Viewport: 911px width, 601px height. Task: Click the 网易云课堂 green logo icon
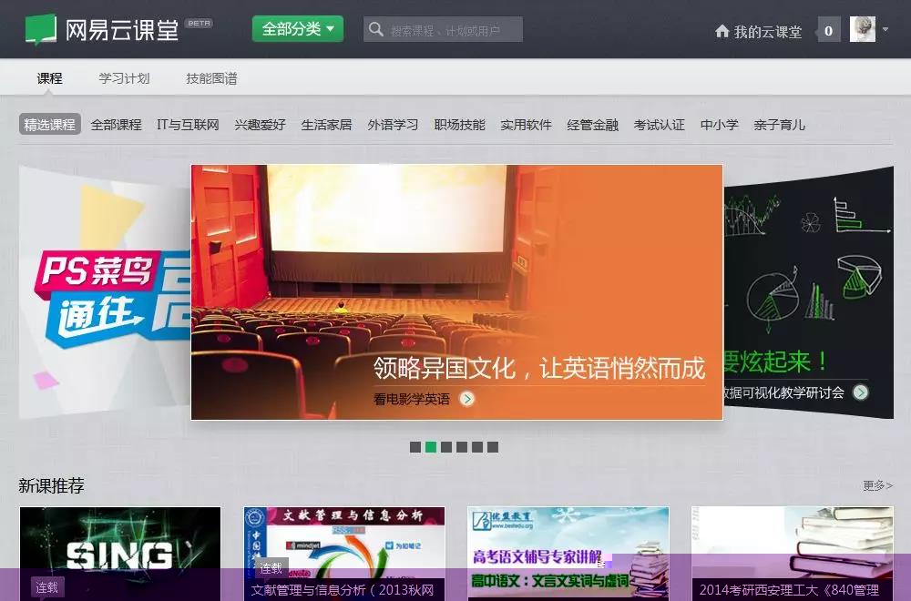pyautogui.click(x=41, y=29)
